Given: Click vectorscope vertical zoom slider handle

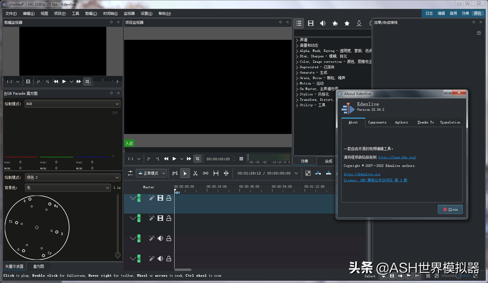Looking at the screenshot, I should pyautogui.click(x=118, y=255).
